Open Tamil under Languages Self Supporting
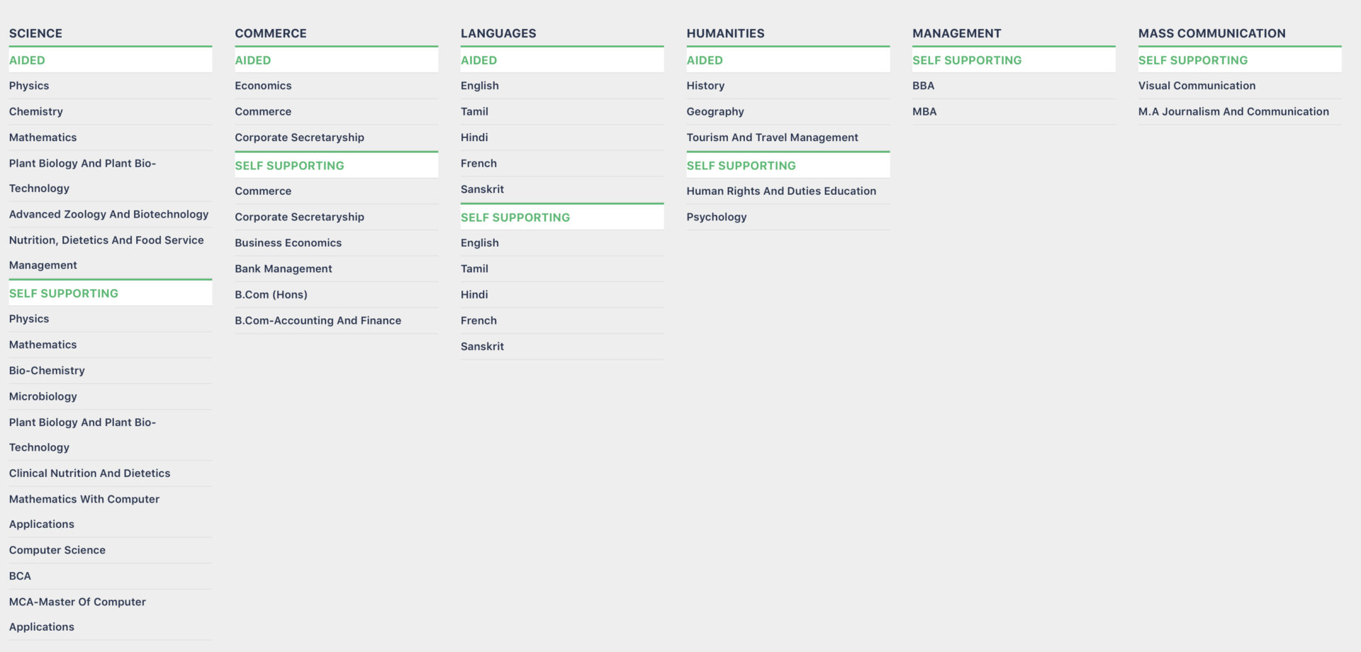 (x=474, y=269)
